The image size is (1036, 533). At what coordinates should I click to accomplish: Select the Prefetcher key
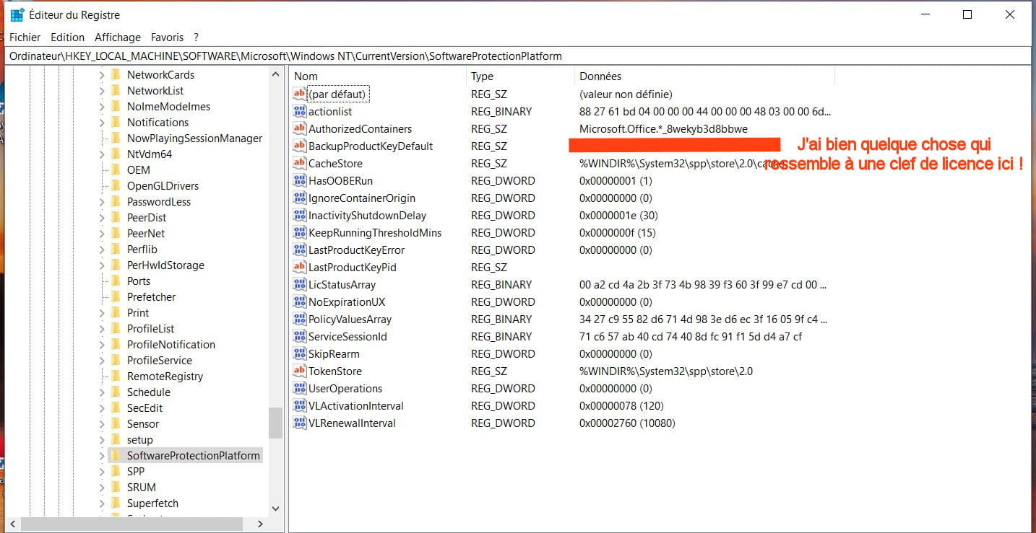coord(151,296)
